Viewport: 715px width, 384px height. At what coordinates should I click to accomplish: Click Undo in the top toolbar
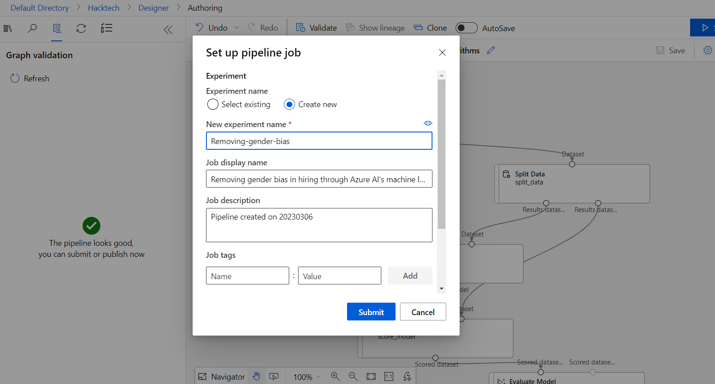point(212,28)
